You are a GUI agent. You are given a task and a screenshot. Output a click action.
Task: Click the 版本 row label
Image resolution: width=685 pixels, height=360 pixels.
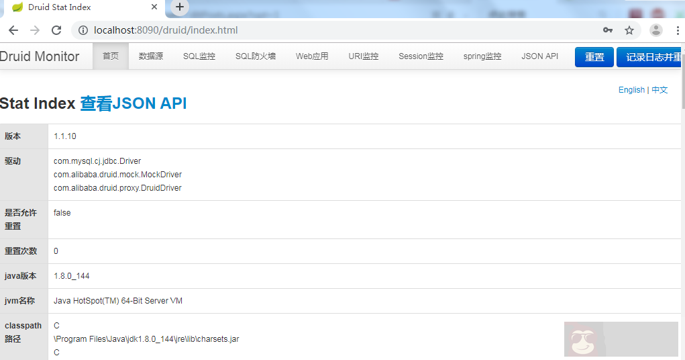click(x=13, y=136)
